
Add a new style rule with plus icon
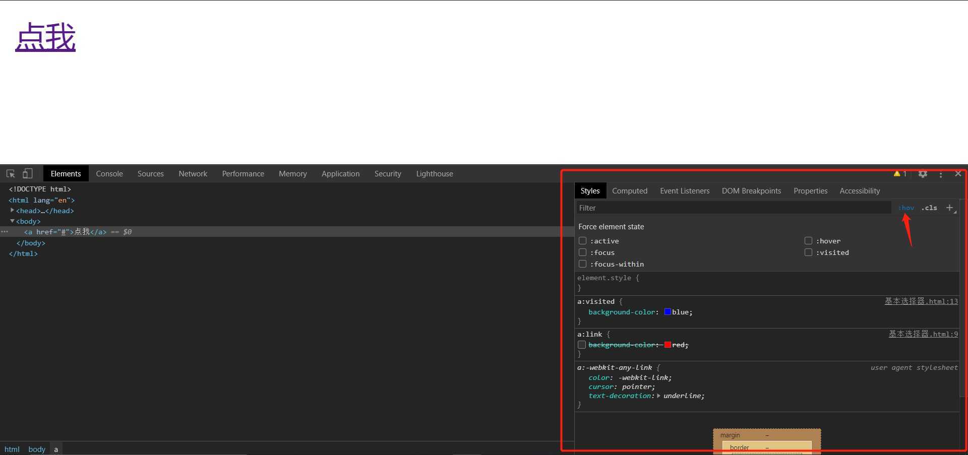click(950, 208)
